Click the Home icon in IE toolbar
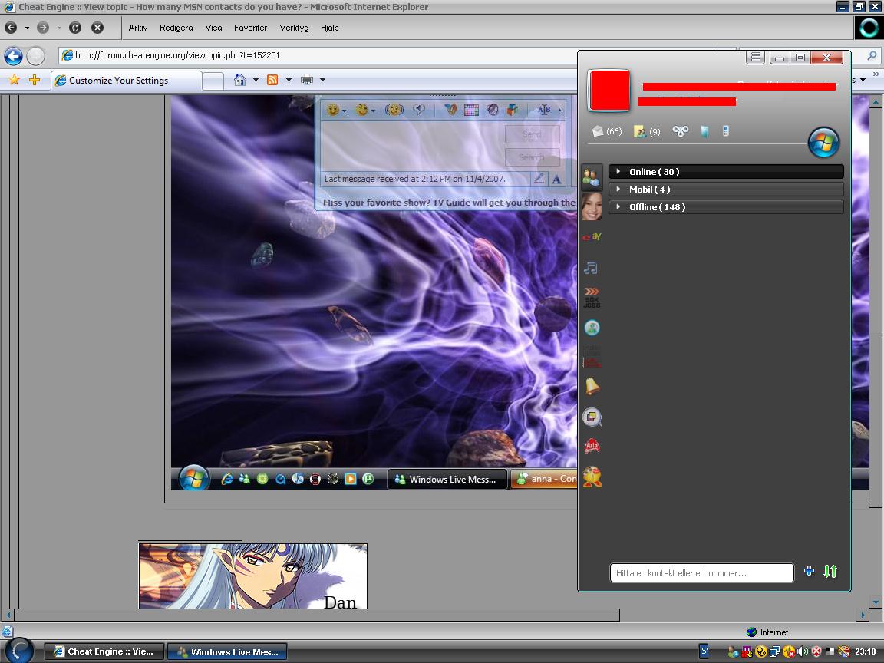This screenshot has height=663, width=884. tap(240, 80)
